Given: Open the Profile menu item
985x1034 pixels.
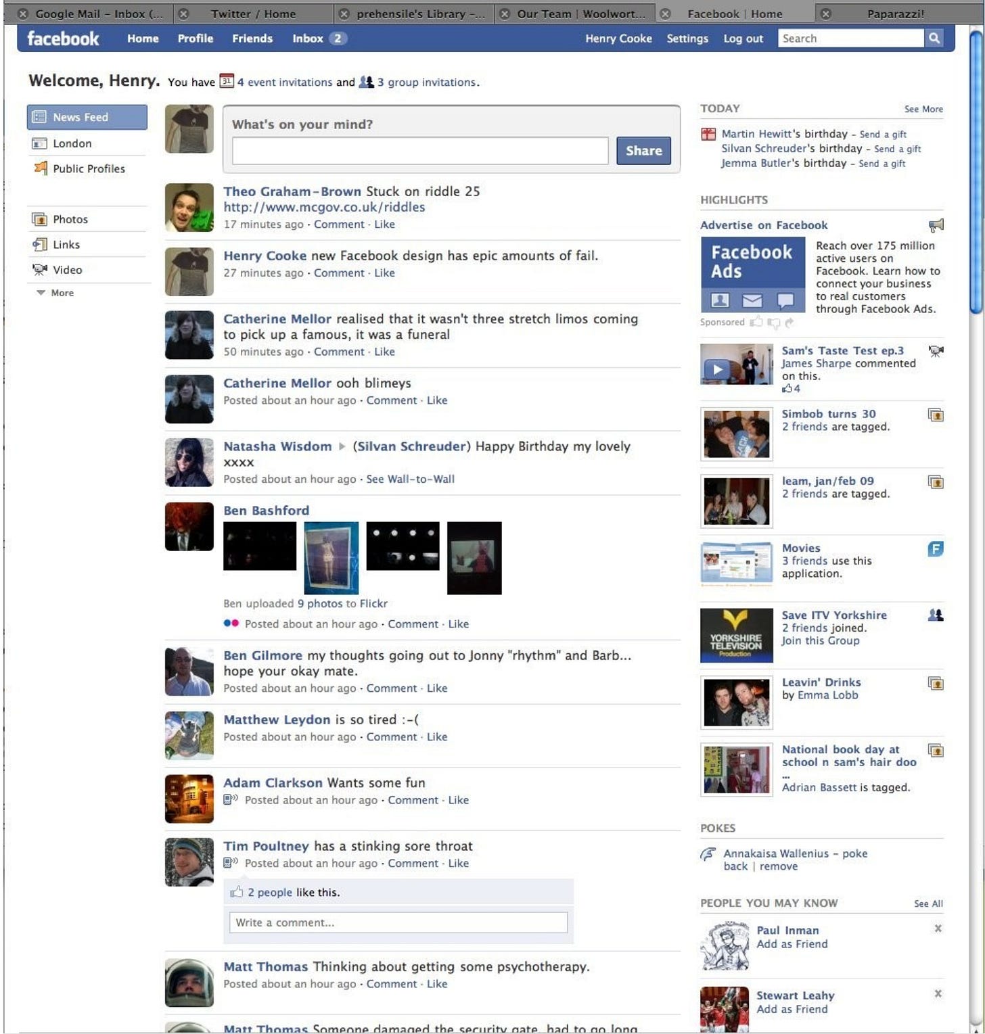Looking at the screenshot, I should pos(196,39).
